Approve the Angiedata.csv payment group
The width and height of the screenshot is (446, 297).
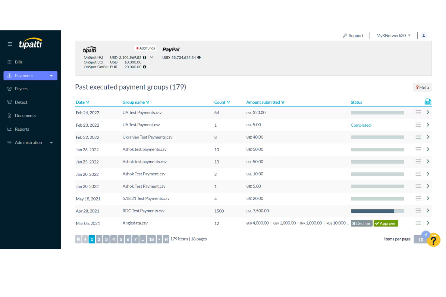pyautogui.click(x=386, y=223)
